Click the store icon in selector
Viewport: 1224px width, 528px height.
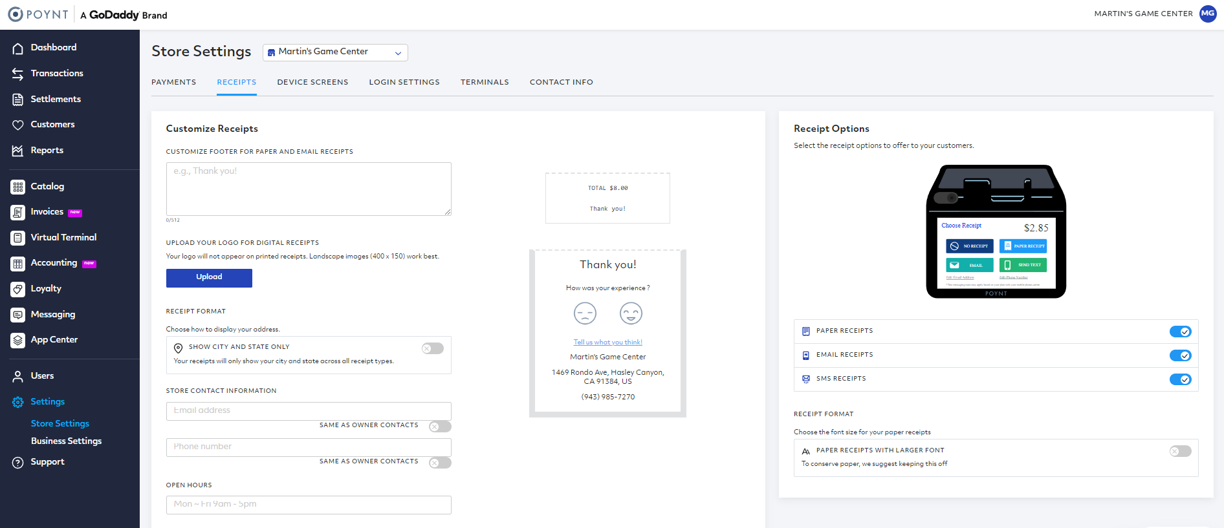(271, 52)
